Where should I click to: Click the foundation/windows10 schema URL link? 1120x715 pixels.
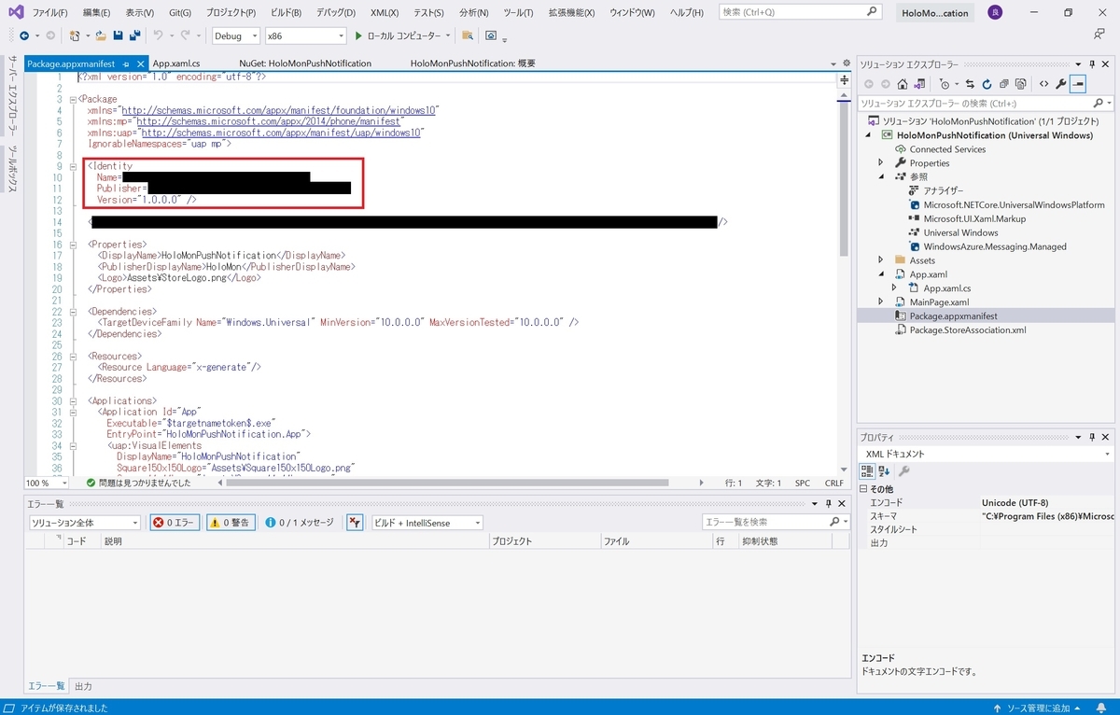coord(280,110)
